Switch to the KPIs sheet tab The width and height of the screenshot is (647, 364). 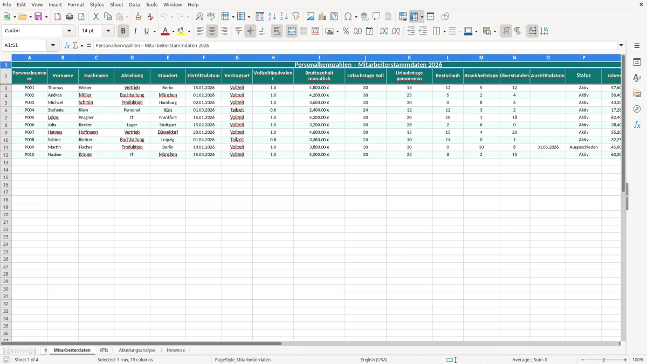point(104,351)
